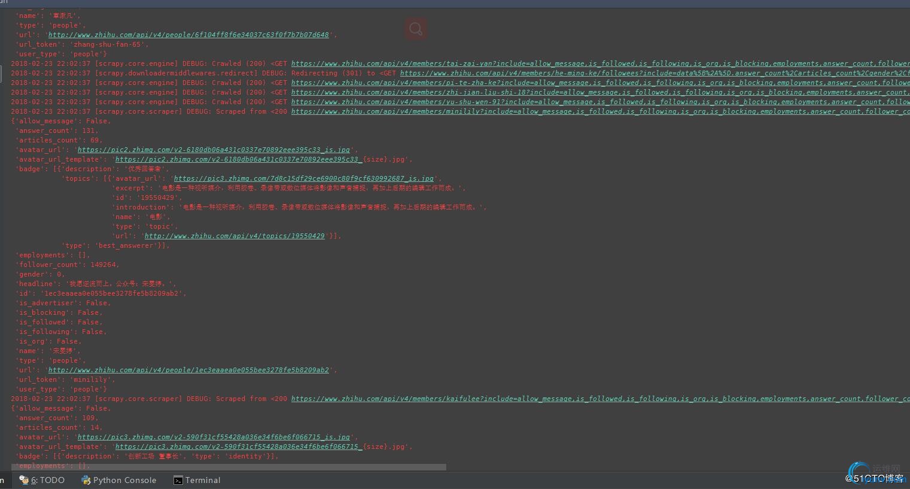Click the 'url_token': 'zhang-shu-fan-65' line
Viewport: 910px width, 489px height.
pyautogui.click(x=82, y=44)
